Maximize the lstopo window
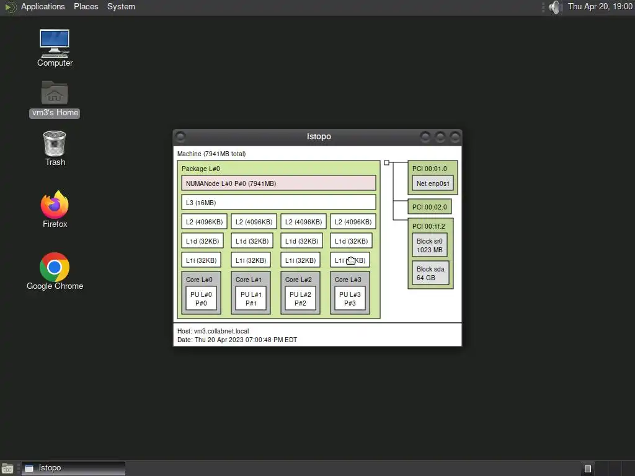The width and height of the screenshot is (635, 476). click(x=440, y=137)
